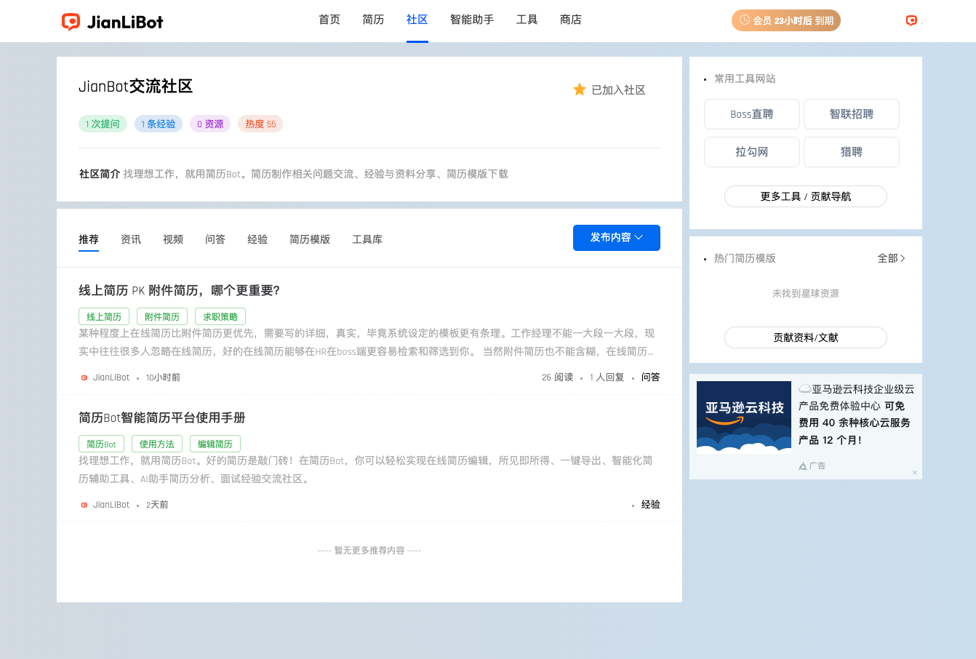Click the Boss直聘 link
Image resolution: width=976 pixels, height=659 pixels.
pyautogui.click(x=751, y=114)
